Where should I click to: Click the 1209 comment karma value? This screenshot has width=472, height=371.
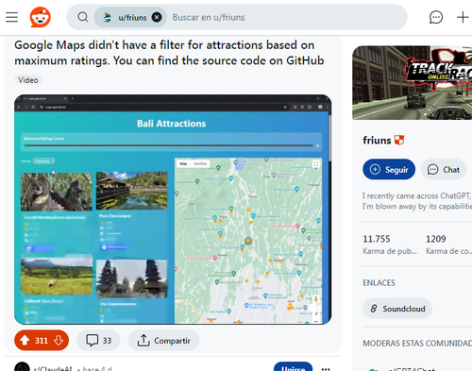pos(436,239)
